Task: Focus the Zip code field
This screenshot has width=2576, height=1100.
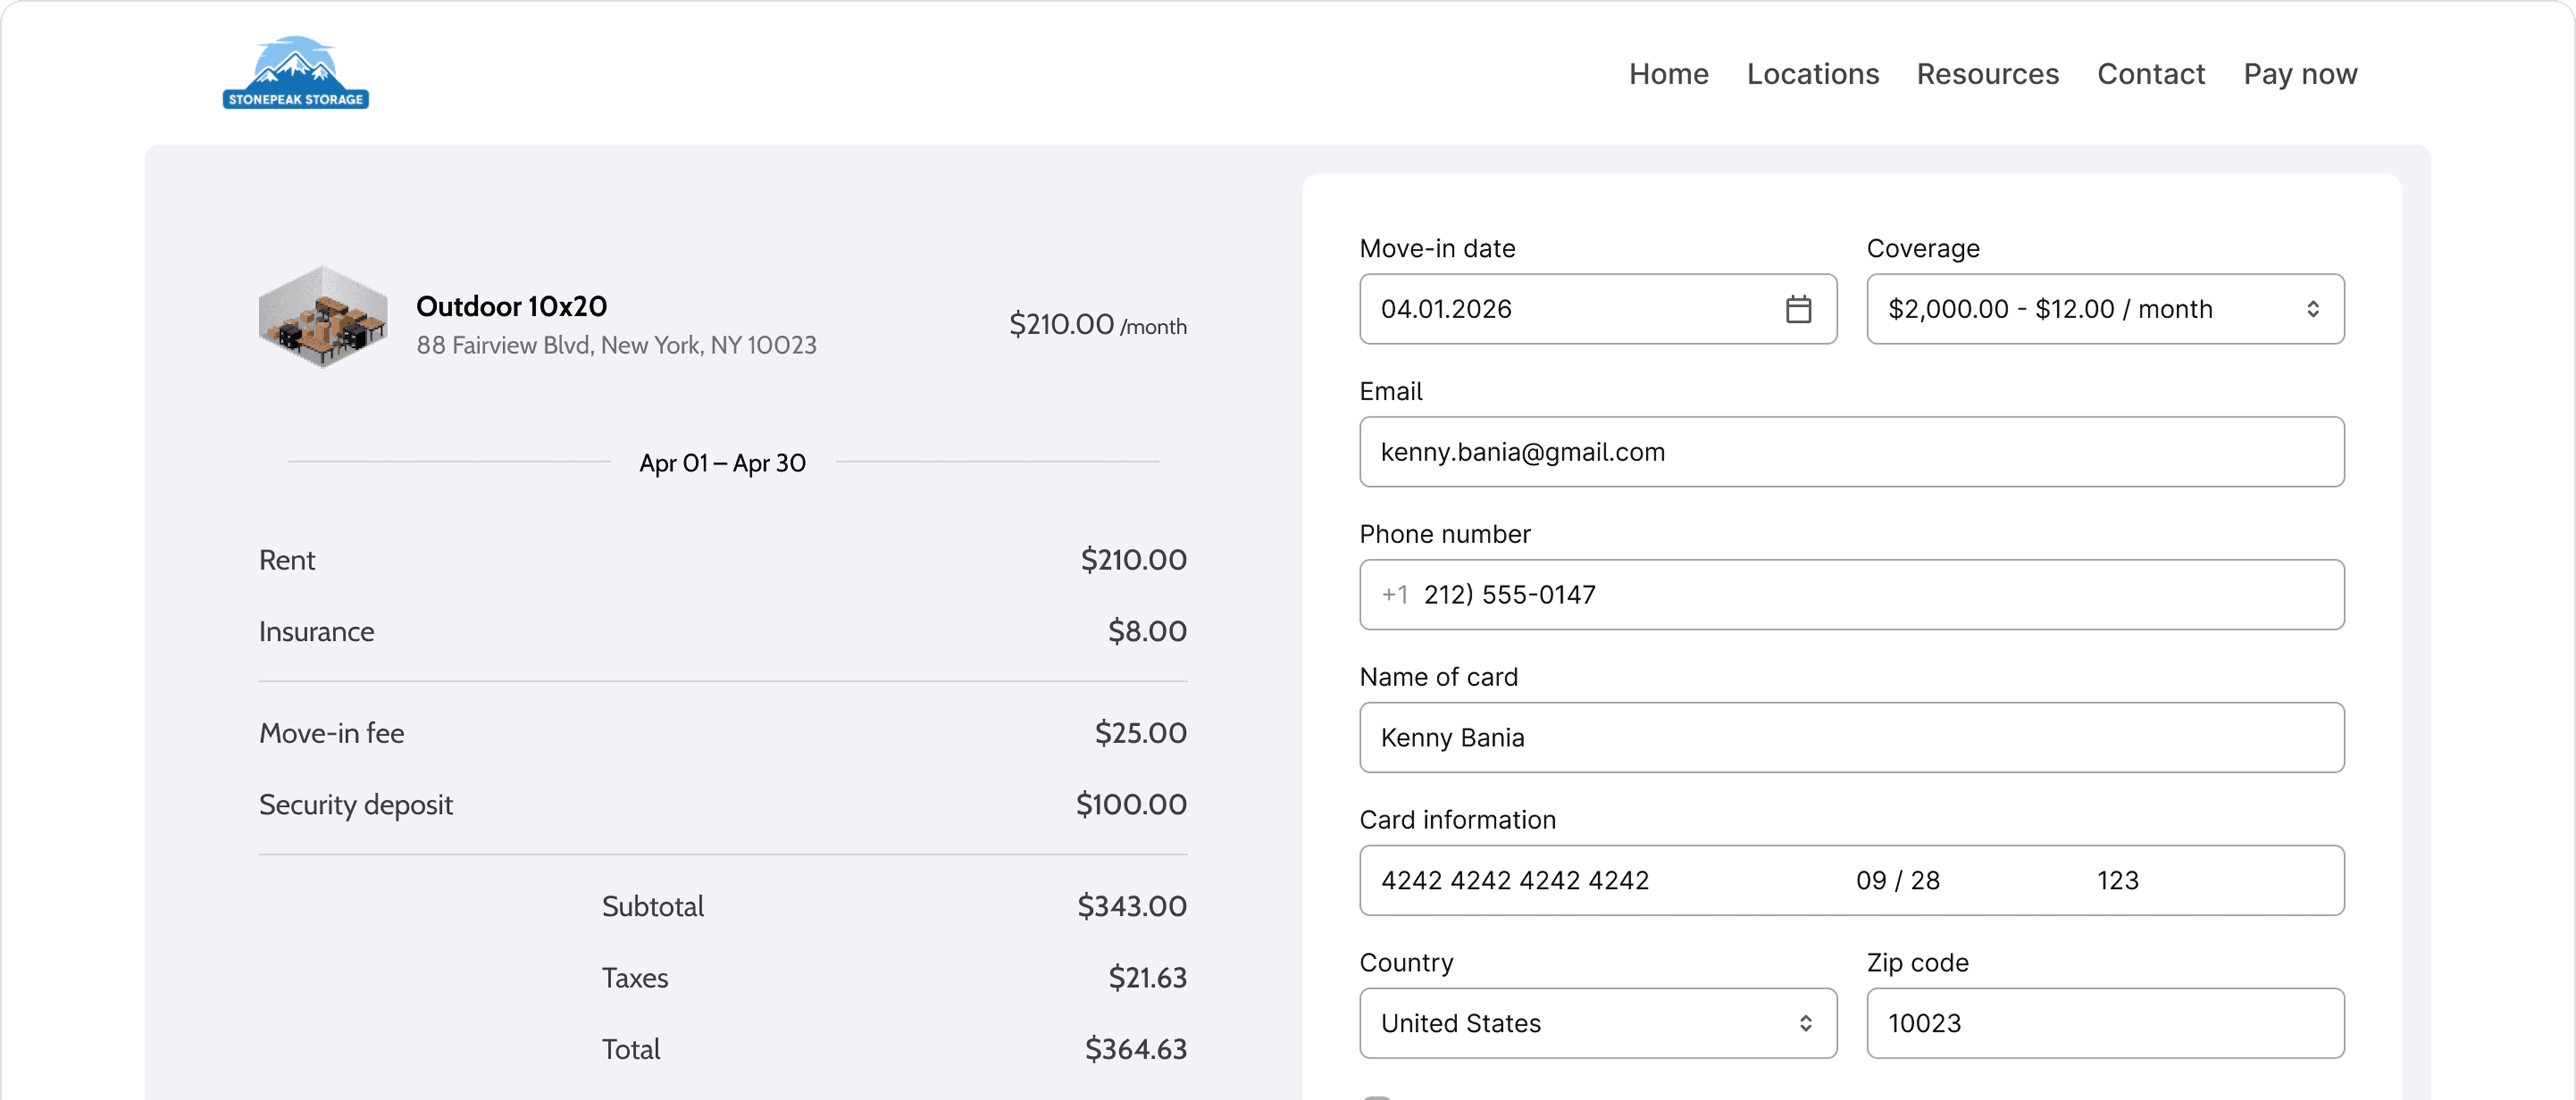Action: [x=2104, y=1023]
